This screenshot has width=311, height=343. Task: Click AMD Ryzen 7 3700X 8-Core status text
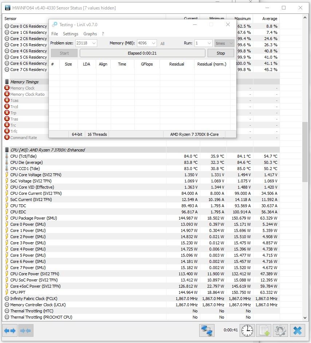click(194, 134)
